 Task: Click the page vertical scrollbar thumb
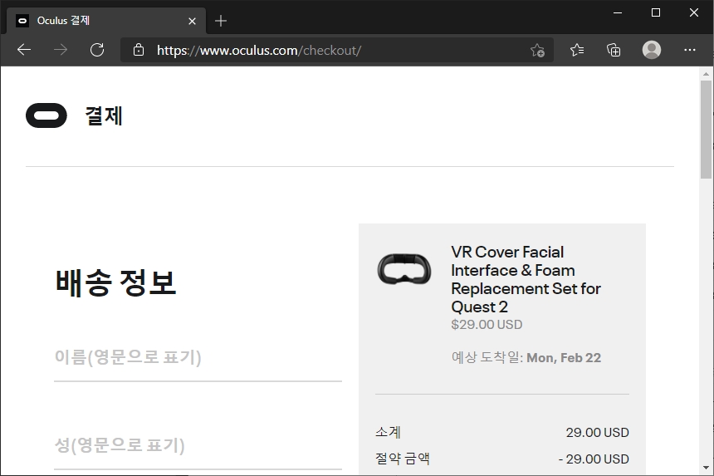pyautogui.click(x=706, y=130)
